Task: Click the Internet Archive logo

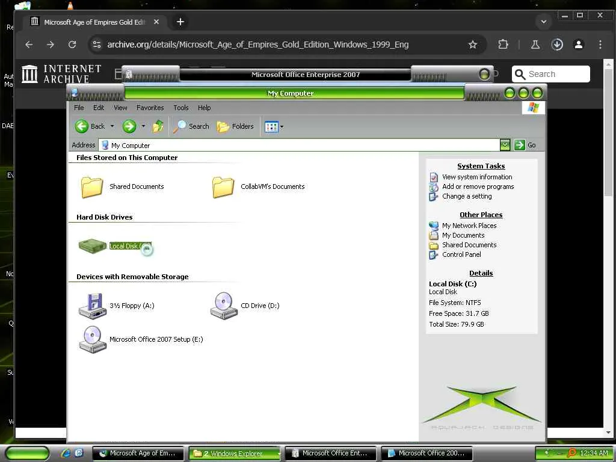Action: [x=62, y=74]
